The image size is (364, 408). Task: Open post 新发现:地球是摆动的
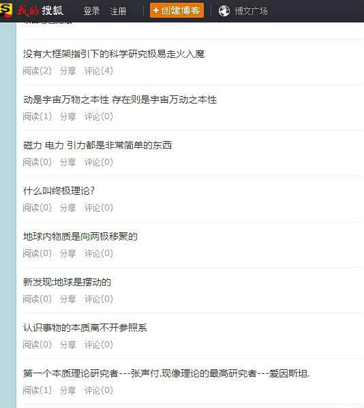(67, 282)
